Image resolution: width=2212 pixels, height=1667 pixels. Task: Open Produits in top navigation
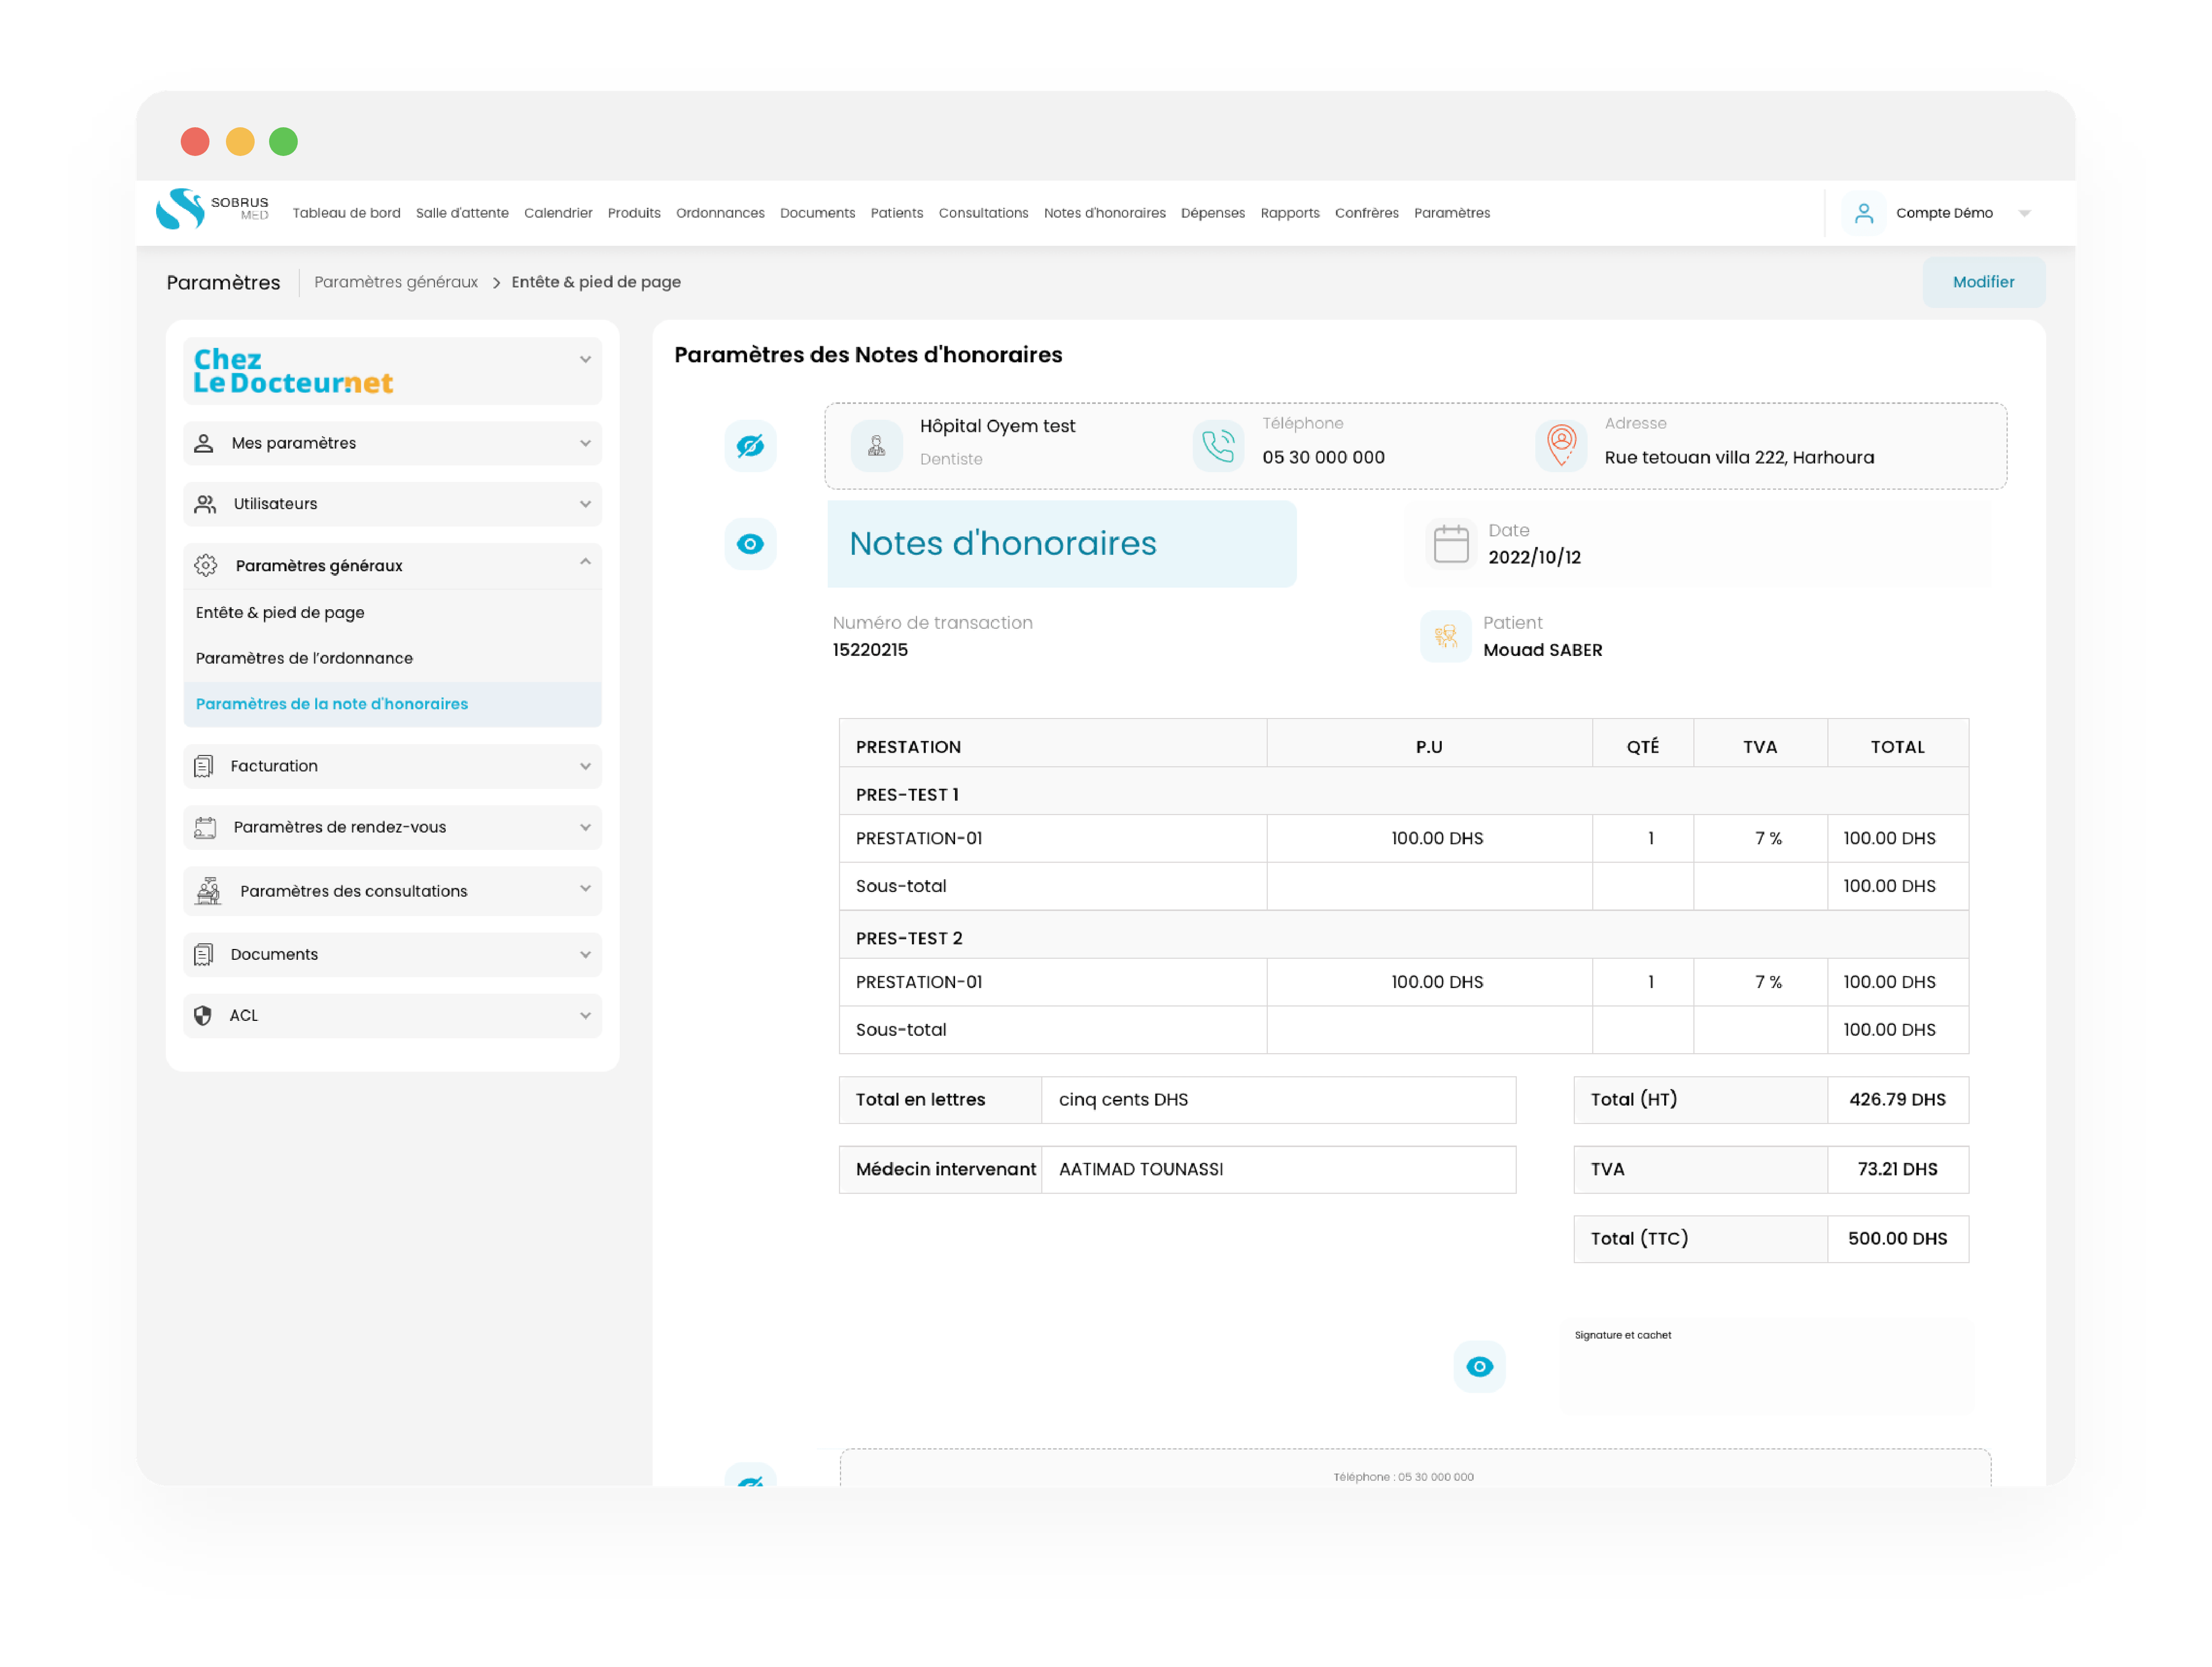point(634,213)
